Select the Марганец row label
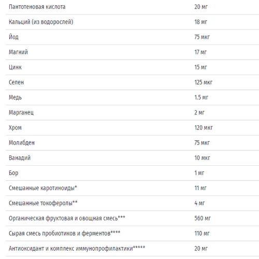Viewport: 259px width, 259px height. 21,112
